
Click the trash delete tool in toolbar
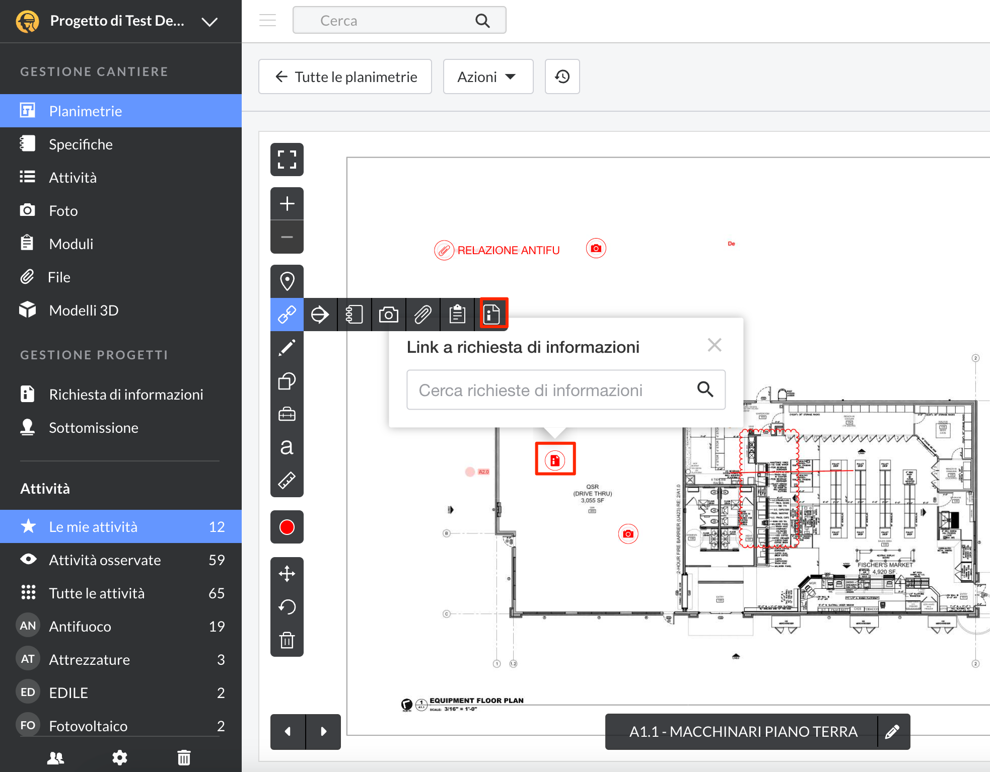287,640
